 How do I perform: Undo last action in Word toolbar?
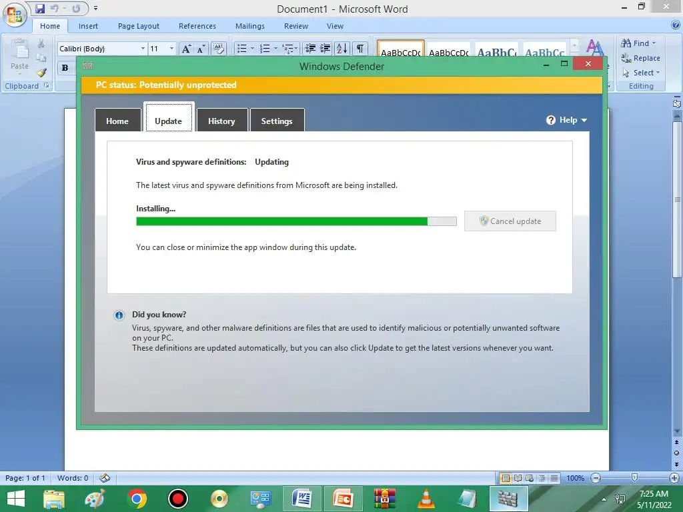55,8
